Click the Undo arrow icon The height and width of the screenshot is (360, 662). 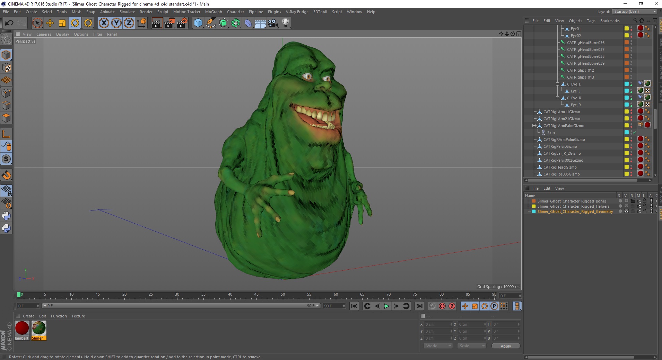click(9, 23)
